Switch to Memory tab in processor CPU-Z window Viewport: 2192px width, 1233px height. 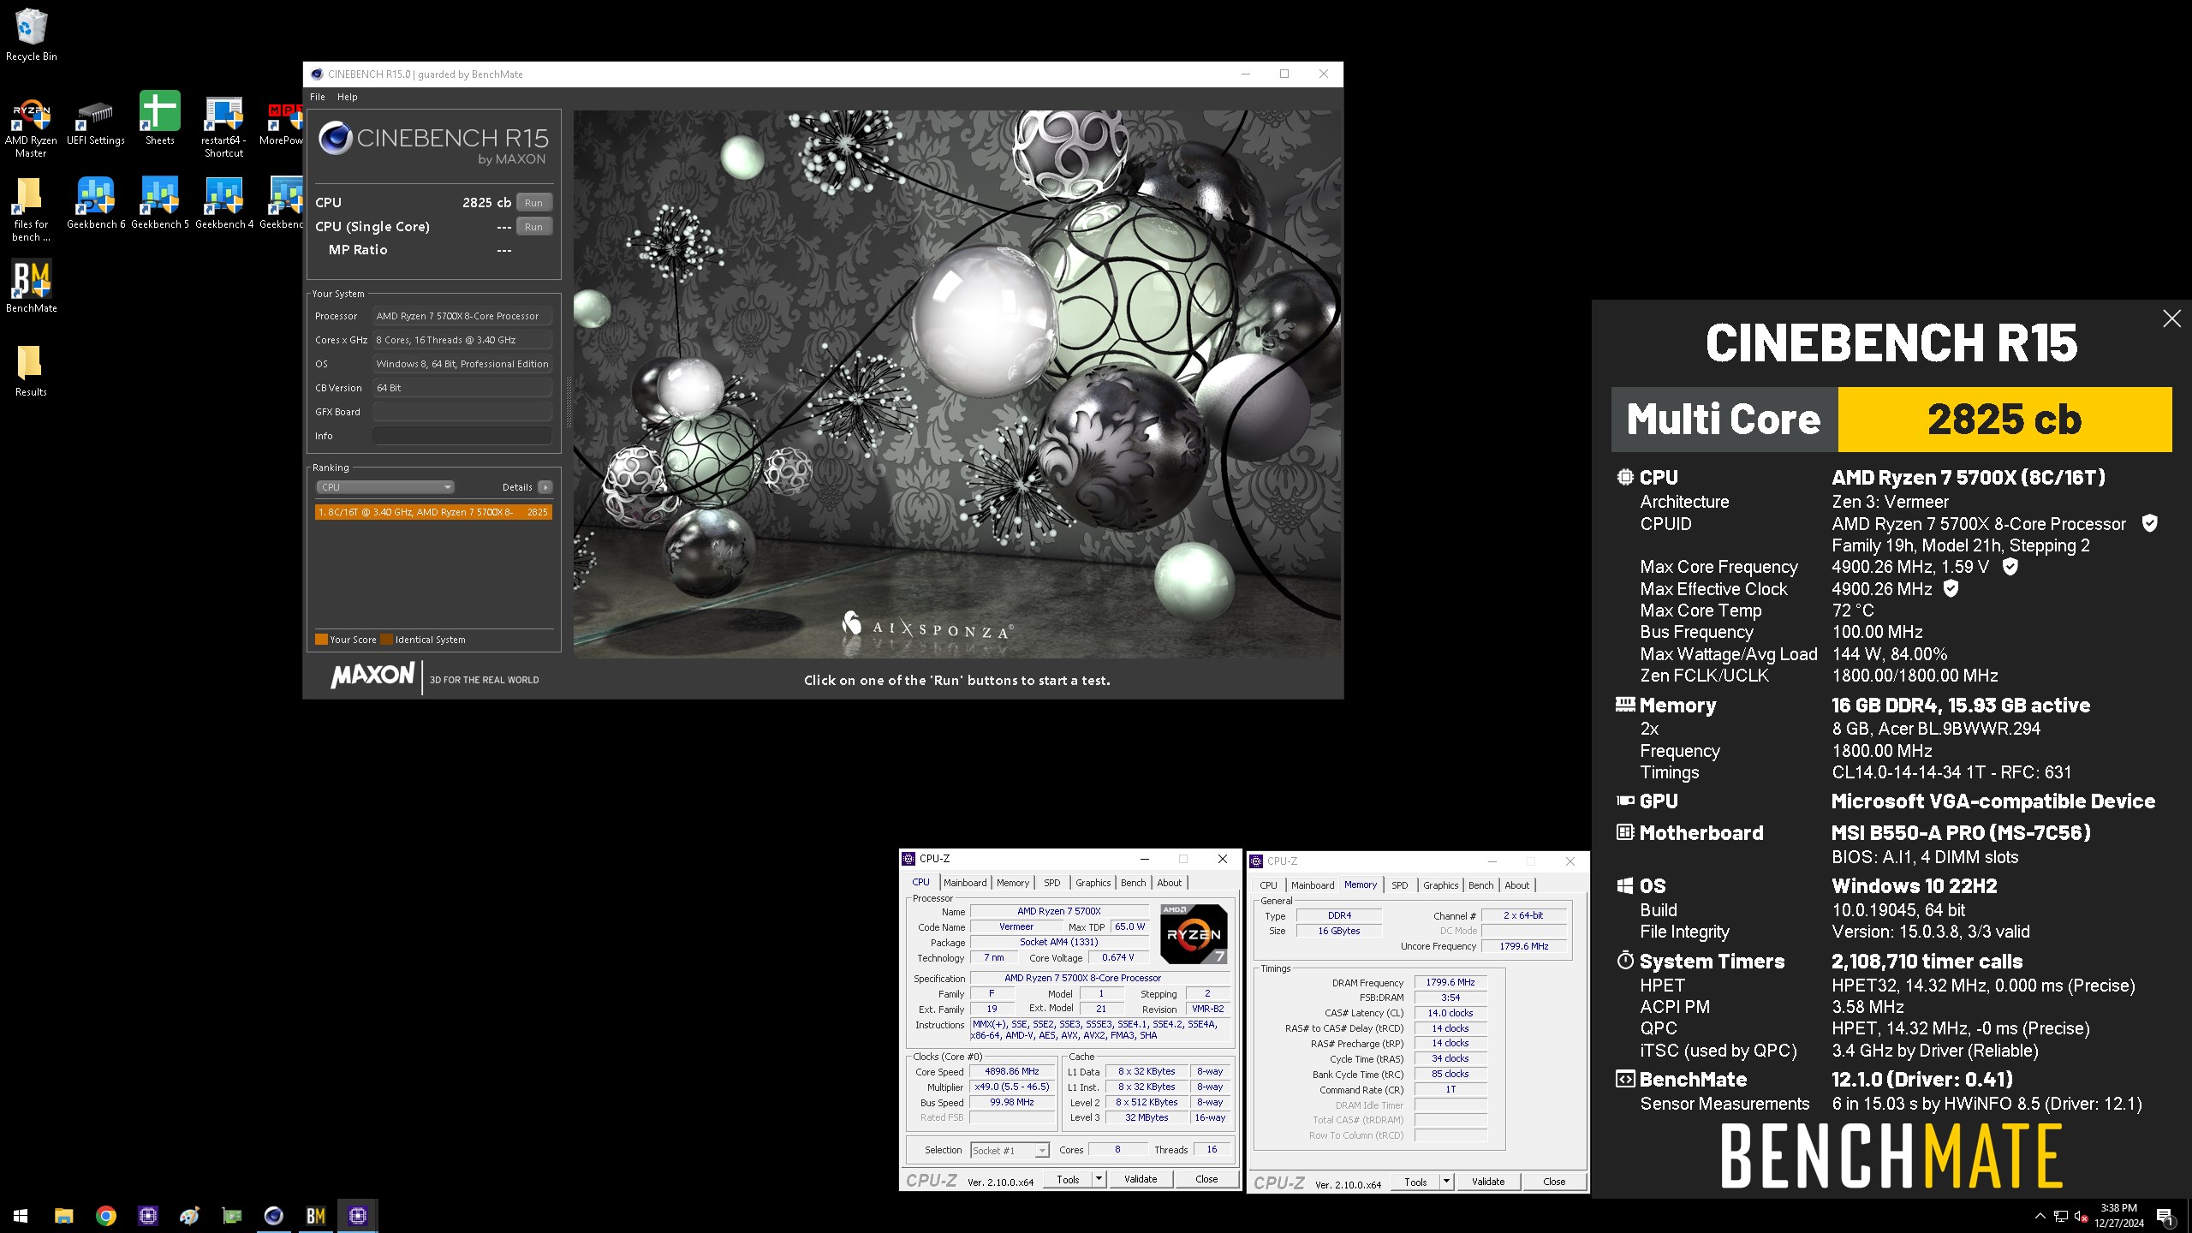1013,883
